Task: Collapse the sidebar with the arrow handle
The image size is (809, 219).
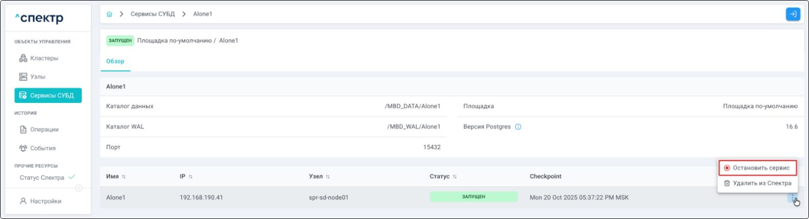Action: point(79,188)
